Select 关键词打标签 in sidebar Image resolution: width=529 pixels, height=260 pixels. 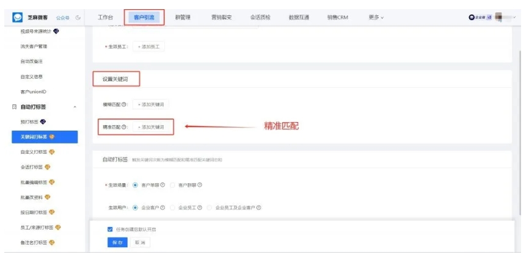pos(45,137)
